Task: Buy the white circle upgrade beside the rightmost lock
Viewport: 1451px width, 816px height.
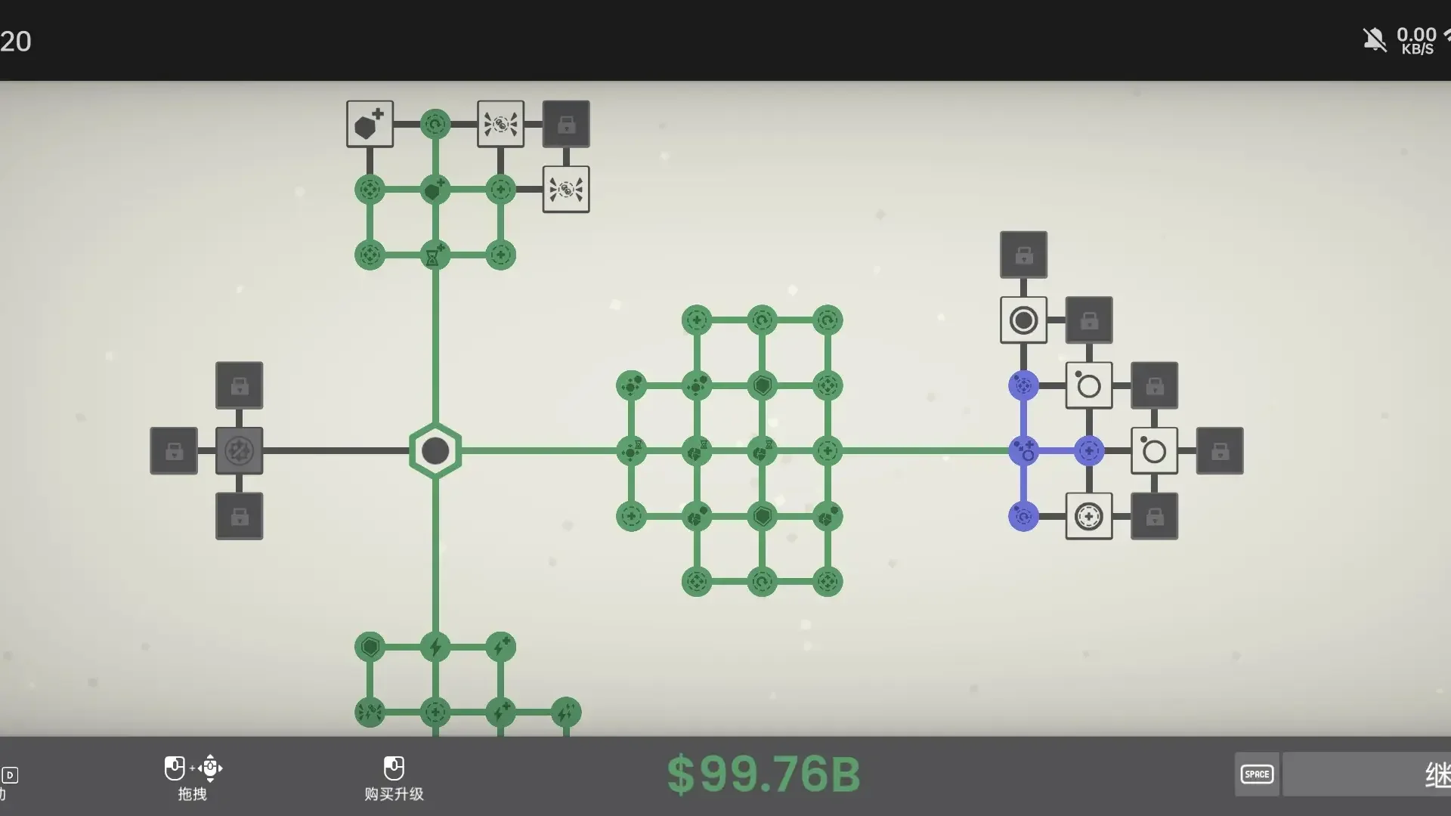Action: point(1154,451)
